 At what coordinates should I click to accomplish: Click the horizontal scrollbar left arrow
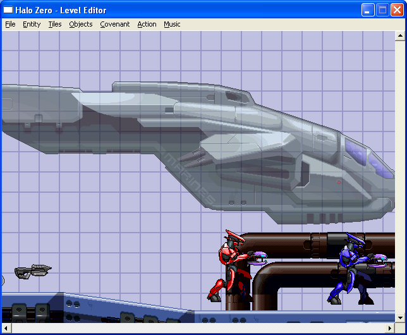[x=6, y=328]
